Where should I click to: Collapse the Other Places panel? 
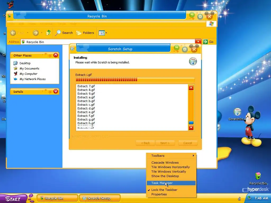(x=56, y=55)
